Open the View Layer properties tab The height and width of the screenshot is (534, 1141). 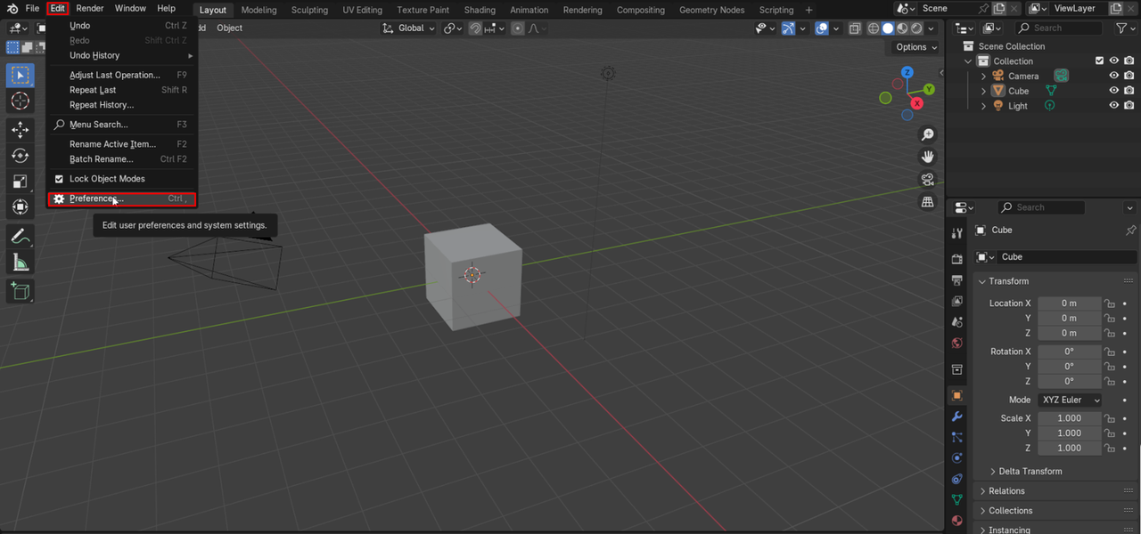click(x=957, y=302)
